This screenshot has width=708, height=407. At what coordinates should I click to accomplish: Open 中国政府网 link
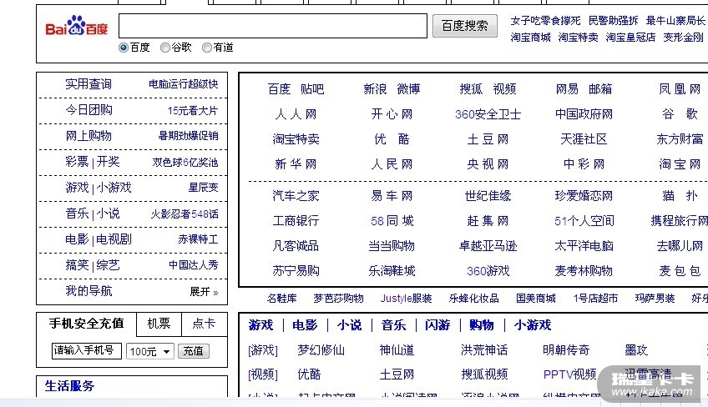pos(584,114)
